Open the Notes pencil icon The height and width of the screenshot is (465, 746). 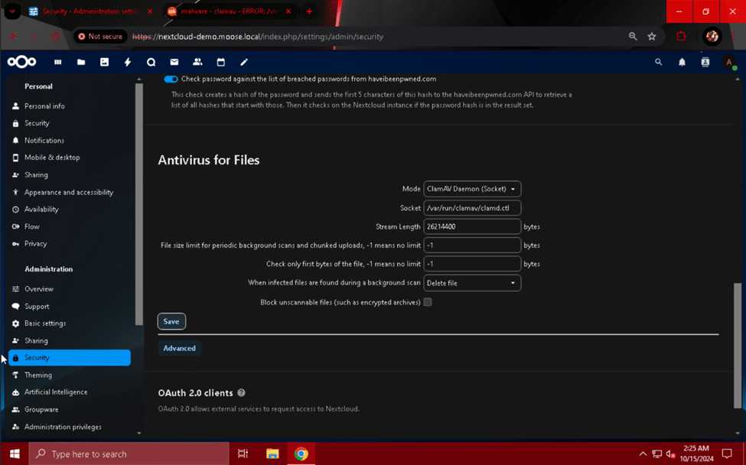coord(244,62)
